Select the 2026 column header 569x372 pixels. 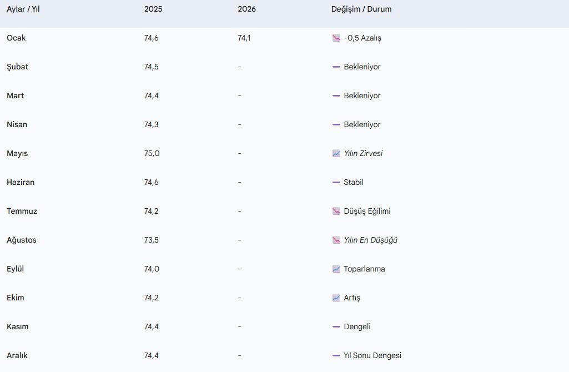(x=246, y=9)
